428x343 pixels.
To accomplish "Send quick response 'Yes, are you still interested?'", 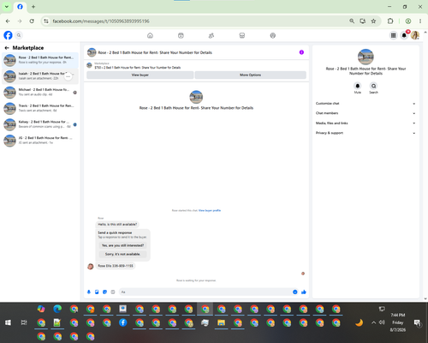I will [123, 245].
